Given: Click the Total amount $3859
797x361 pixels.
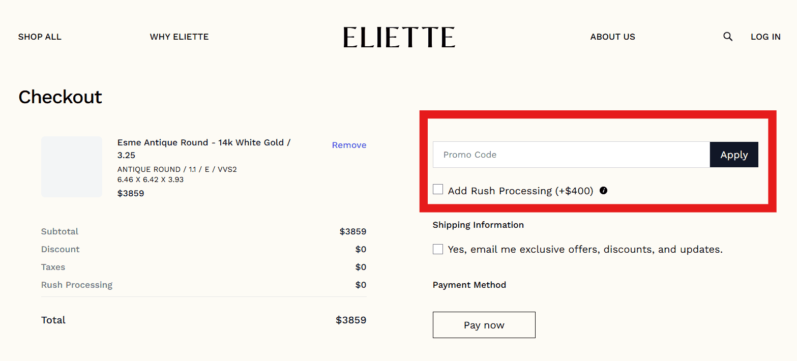Looking at the screenshot, I should [351, 320].
